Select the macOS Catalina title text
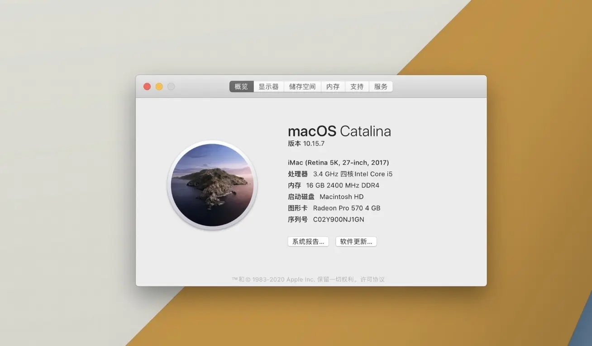 coord(339,131)
